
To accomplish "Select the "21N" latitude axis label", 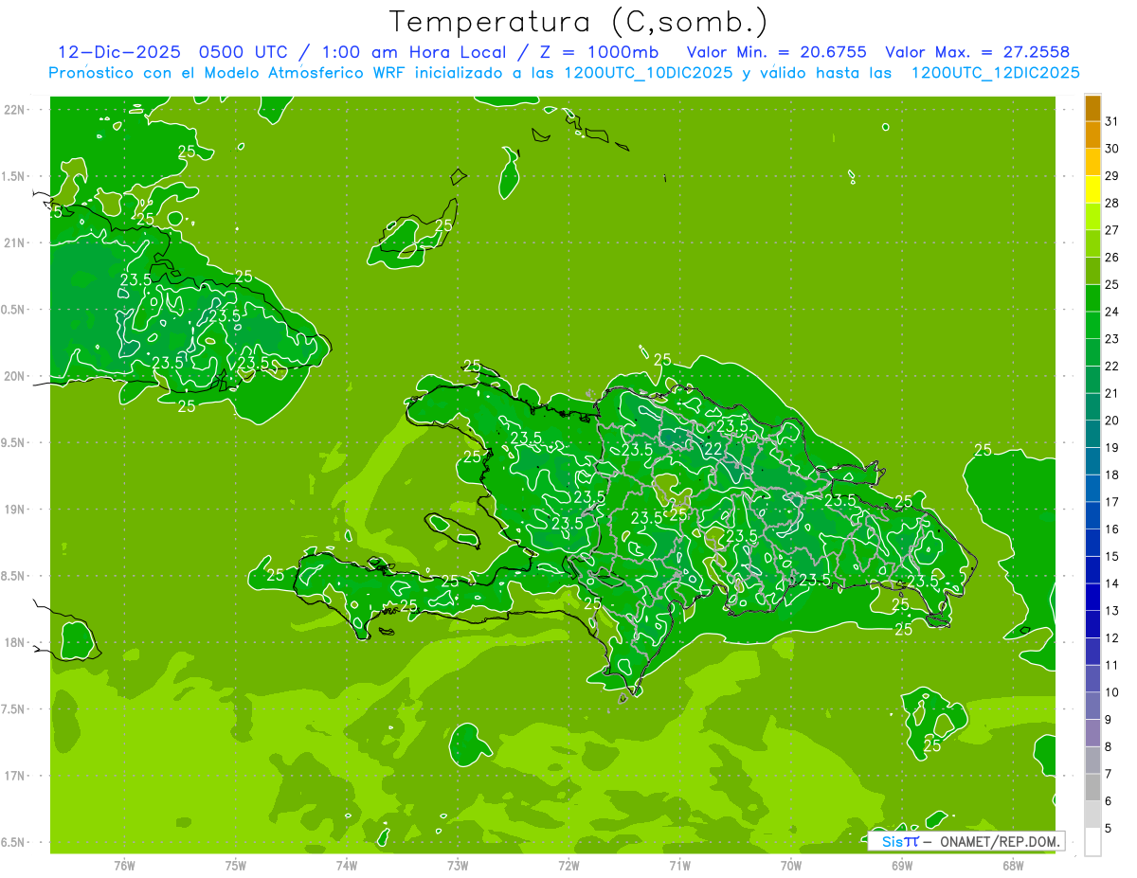I will click(x=15, y=242).
